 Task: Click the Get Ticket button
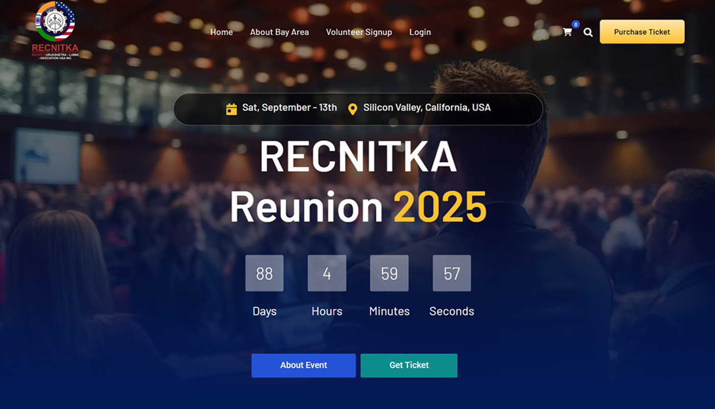click(409, 366)
